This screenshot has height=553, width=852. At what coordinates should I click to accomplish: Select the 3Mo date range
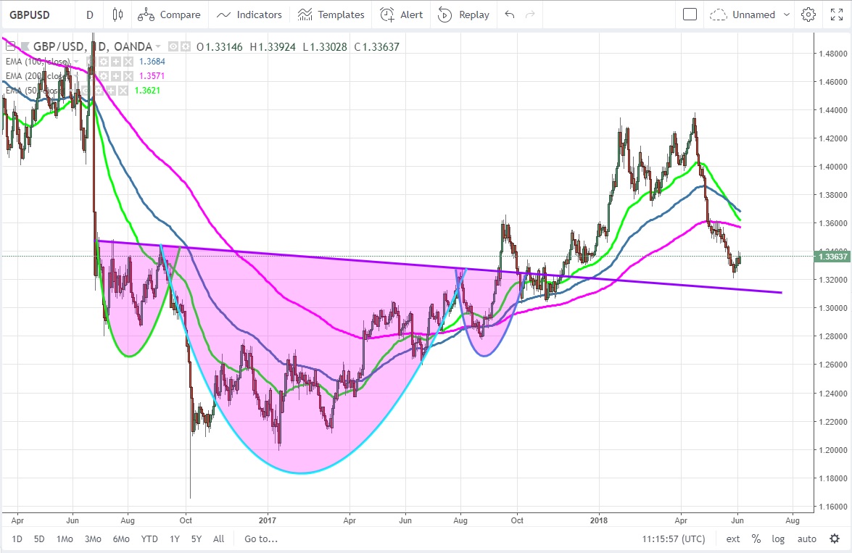(93, 539)
